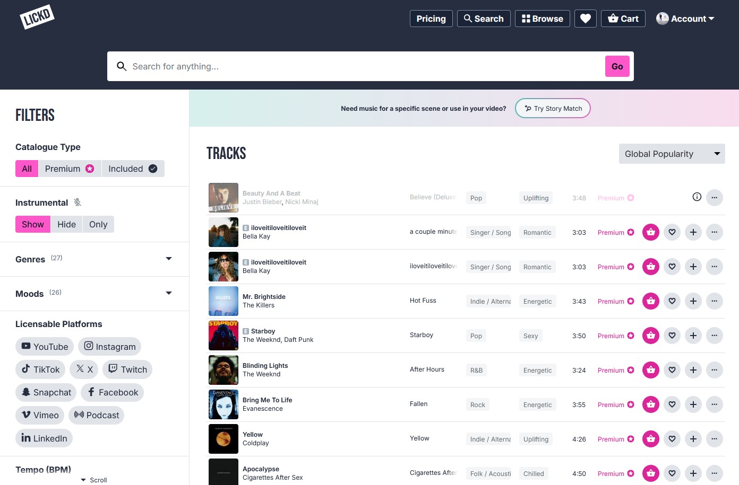This screenshot has height=485, width=739.
Task: Add Yellow by Coldplay to cart
Action: (x=651, y=439)
